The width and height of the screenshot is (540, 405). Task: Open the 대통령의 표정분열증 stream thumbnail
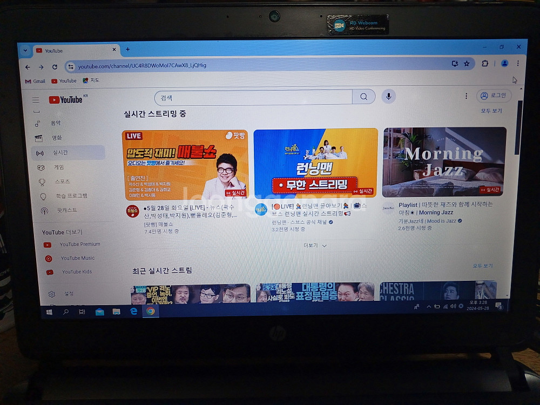point(315,292)
